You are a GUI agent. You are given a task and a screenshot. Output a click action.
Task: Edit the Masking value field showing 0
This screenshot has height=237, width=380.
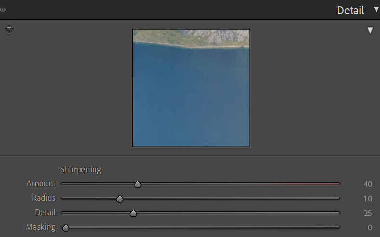pos(370,227)
